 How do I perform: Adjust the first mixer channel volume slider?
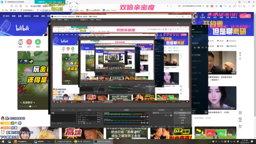[x=124, y=117]
